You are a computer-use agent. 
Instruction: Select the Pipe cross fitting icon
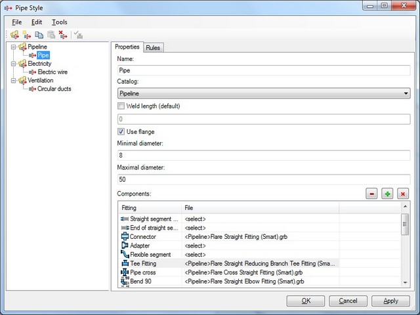(x=125, y=272)
